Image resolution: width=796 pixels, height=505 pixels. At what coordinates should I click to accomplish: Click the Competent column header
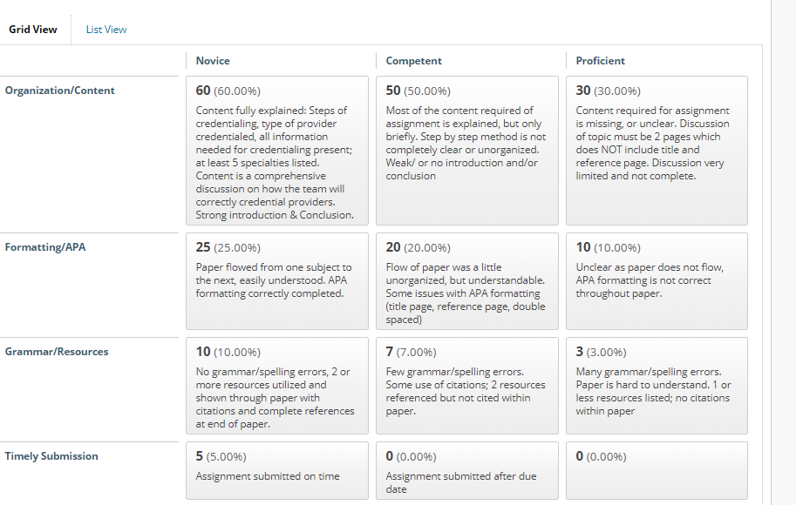click(x=414, y=61)
